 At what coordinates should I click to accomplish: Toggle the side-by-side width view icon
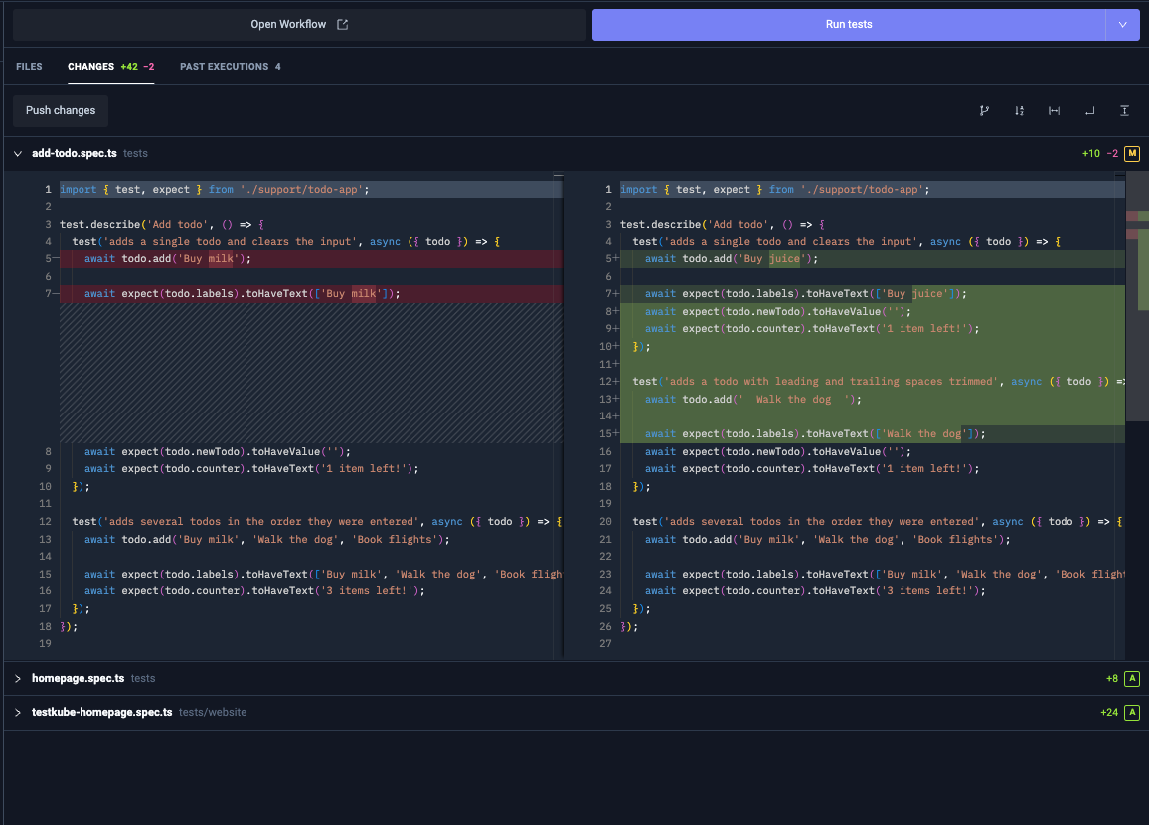pos(1054,110)
